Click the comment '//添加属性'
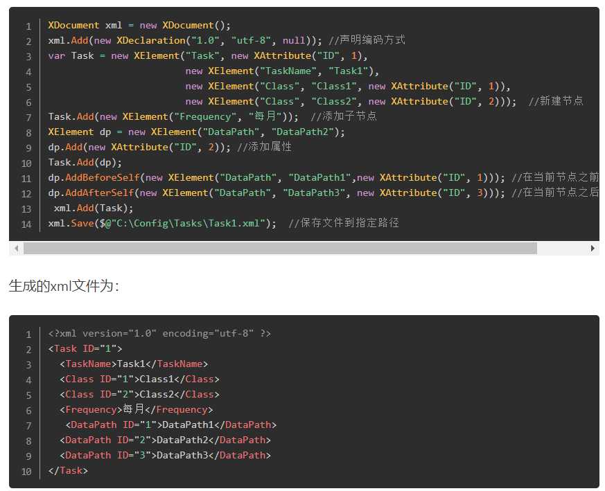 265,147
